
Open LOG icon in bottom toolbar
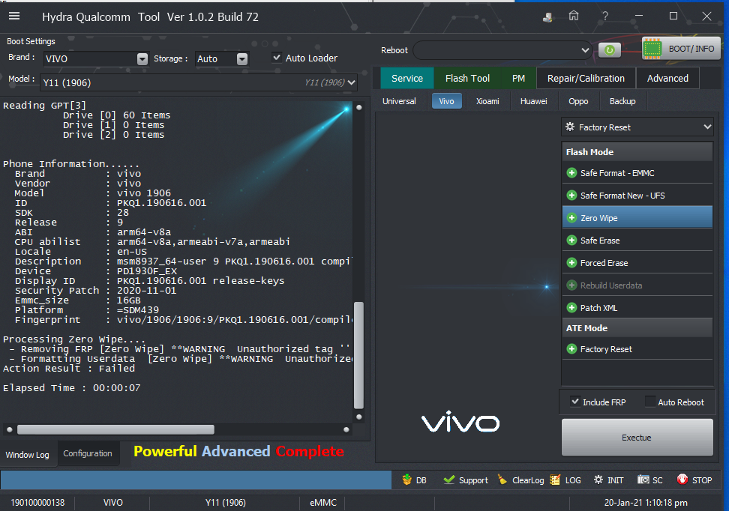point(555,480)
